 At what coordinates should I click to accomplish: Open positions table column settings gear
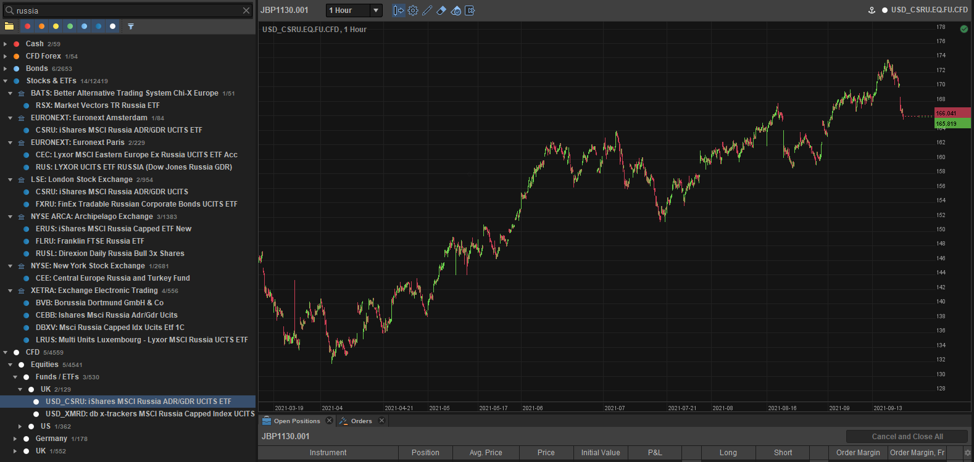967,453
